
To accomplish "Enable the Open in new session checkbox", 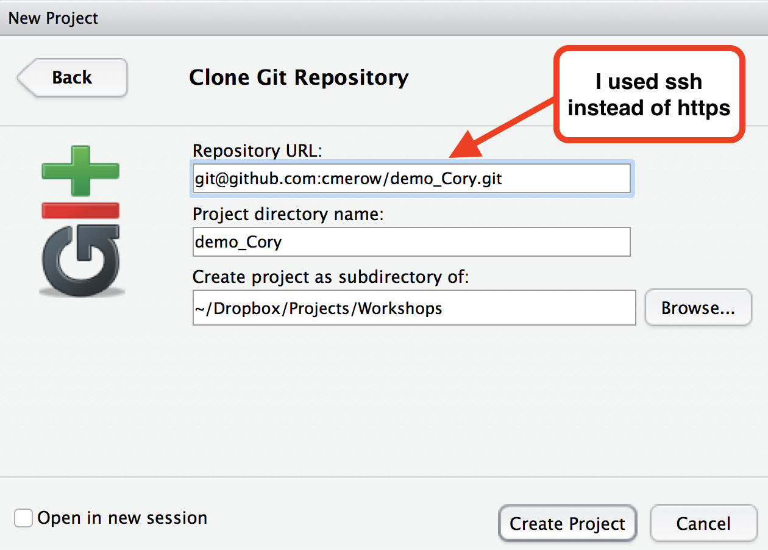I will [x=24, y=518].
